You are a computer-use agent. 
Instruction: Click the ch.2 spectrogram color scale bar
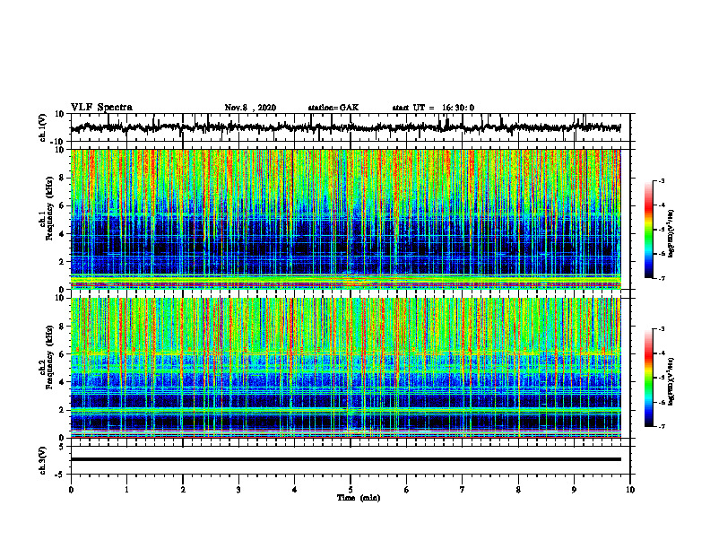pyautogui.click(x=649, y=378)
